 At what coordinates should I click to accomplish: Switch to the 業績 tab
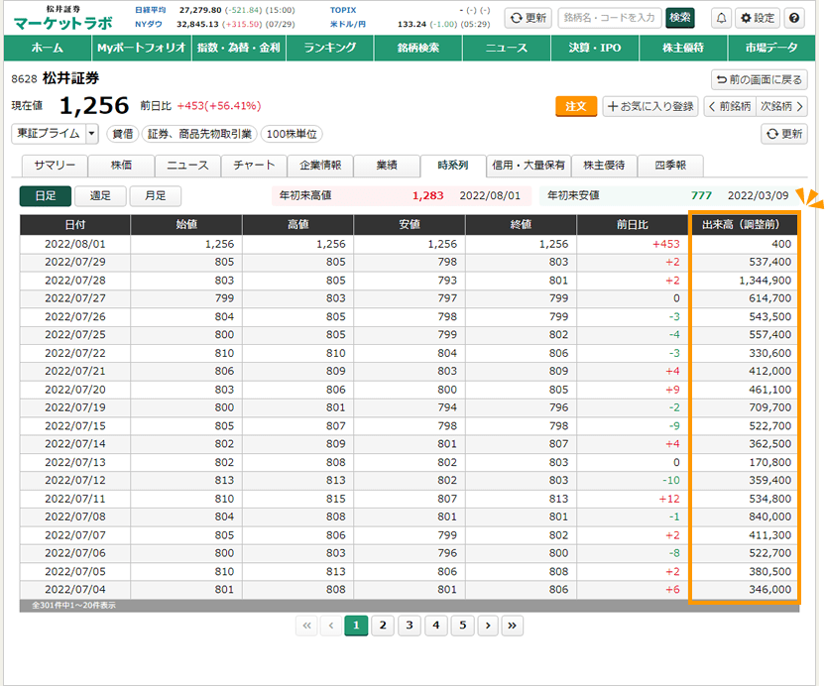click(387, 166)
